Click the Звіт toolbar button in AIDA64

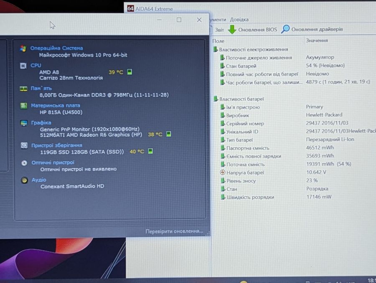tap(217, 30)
